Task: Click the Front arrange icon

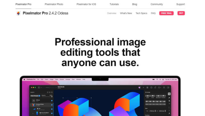Action: tap(152, 96)
